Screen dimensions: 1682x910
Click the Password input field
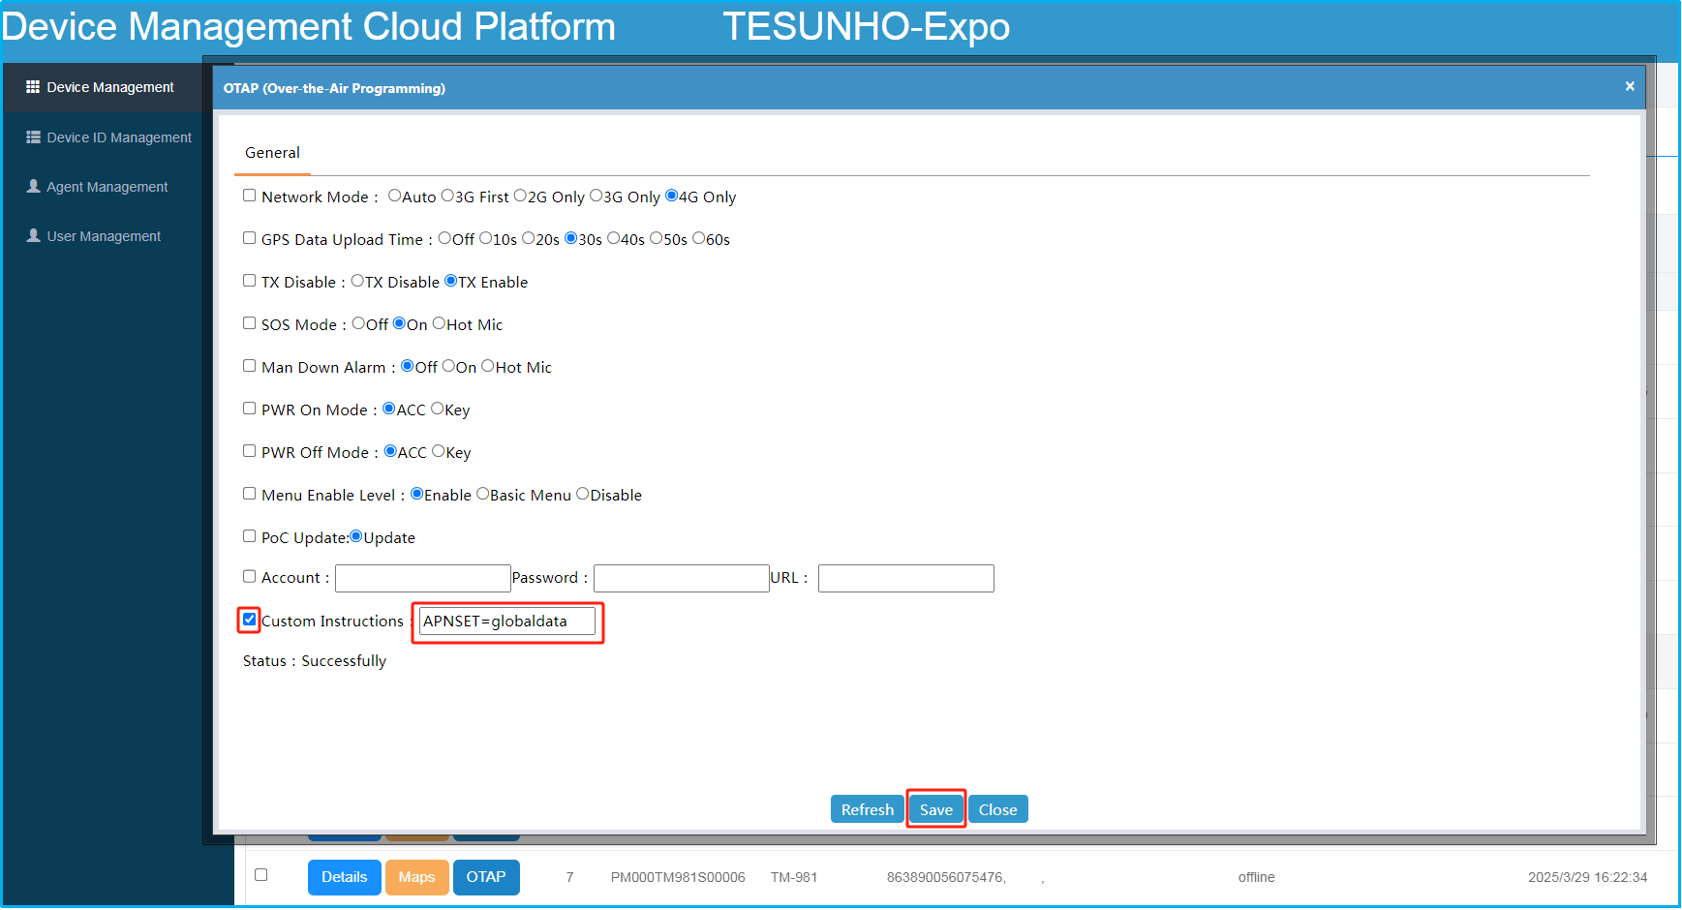(682, 578)
